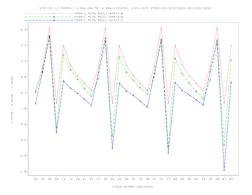This screenshot has height=195, width=252.
Task: Click the y-axis title F_MEAN | O_MEAN | F_MEAN
Action: pyautogui.click(x=12, y=100)
